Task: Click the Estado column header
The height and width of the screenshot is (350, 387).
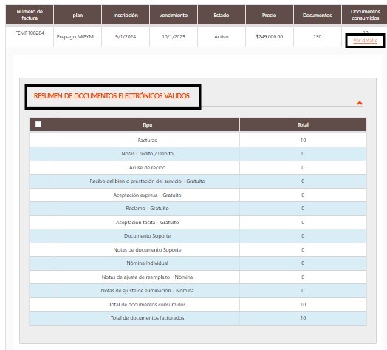Action: tap(222, 15)
